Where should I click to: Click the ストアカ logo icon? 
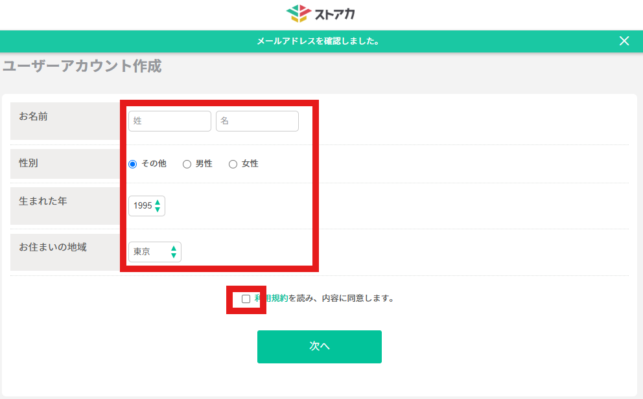point(299,14)
